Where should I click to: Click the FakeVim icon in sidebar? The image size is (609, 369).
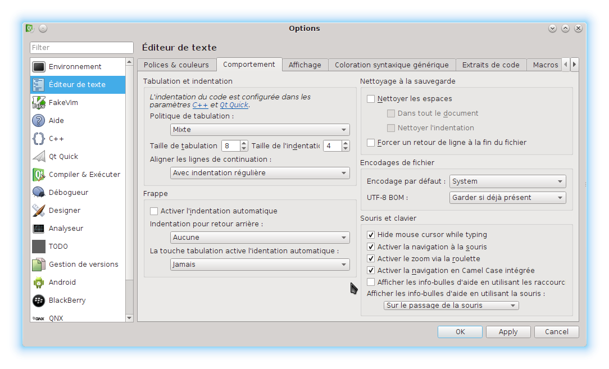38,103
